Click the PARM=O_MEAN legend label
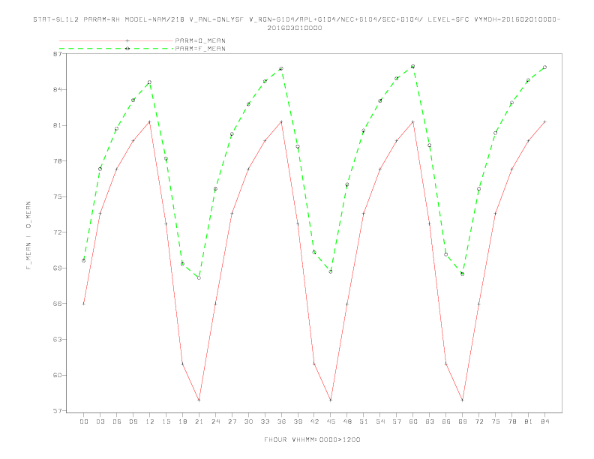This screenshot has height=459, width=594. pos(200,40)
